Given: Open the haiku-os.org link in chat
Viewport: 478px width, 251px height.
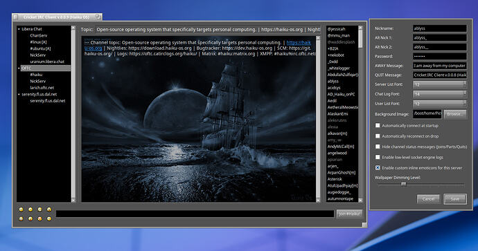Looking at the screenshot, I should coord(299,43).
